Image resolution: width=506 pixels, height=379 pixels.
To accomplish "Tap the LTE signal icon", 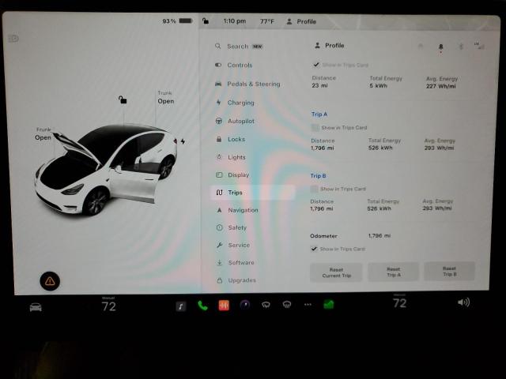I will click(x=479, y=46).
